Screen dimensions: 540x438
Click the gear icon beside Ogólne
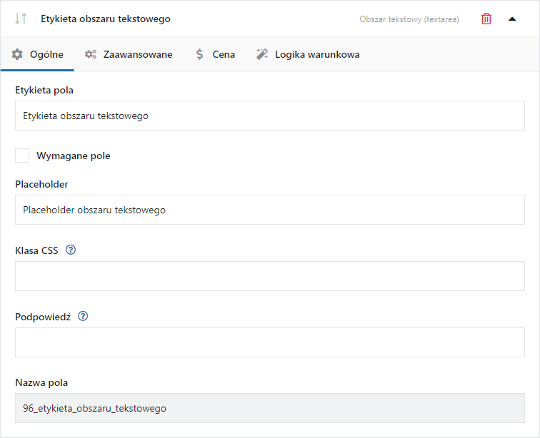(17, 54)
